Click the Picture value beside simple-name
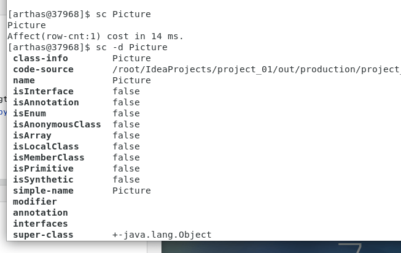 coord(131,191)
